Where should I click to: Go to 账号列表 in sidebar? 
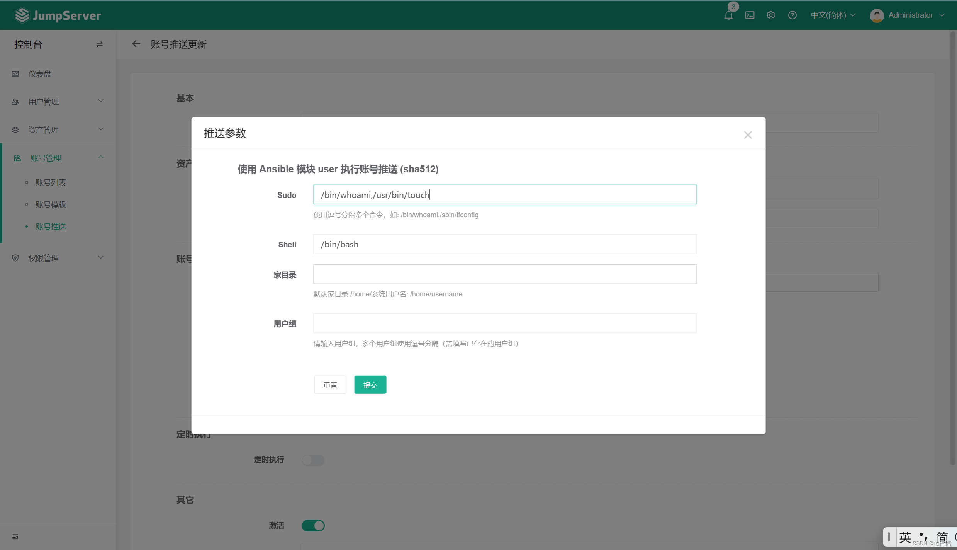51,182
